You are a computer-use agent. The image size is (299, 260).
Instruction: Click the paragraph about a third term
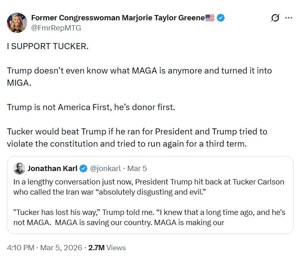tap(137, 138)
